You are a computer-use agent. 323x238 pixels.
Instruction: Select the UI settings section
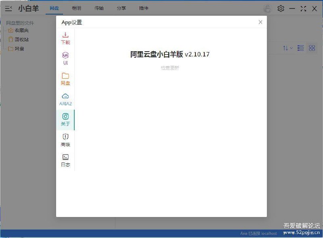65,58
